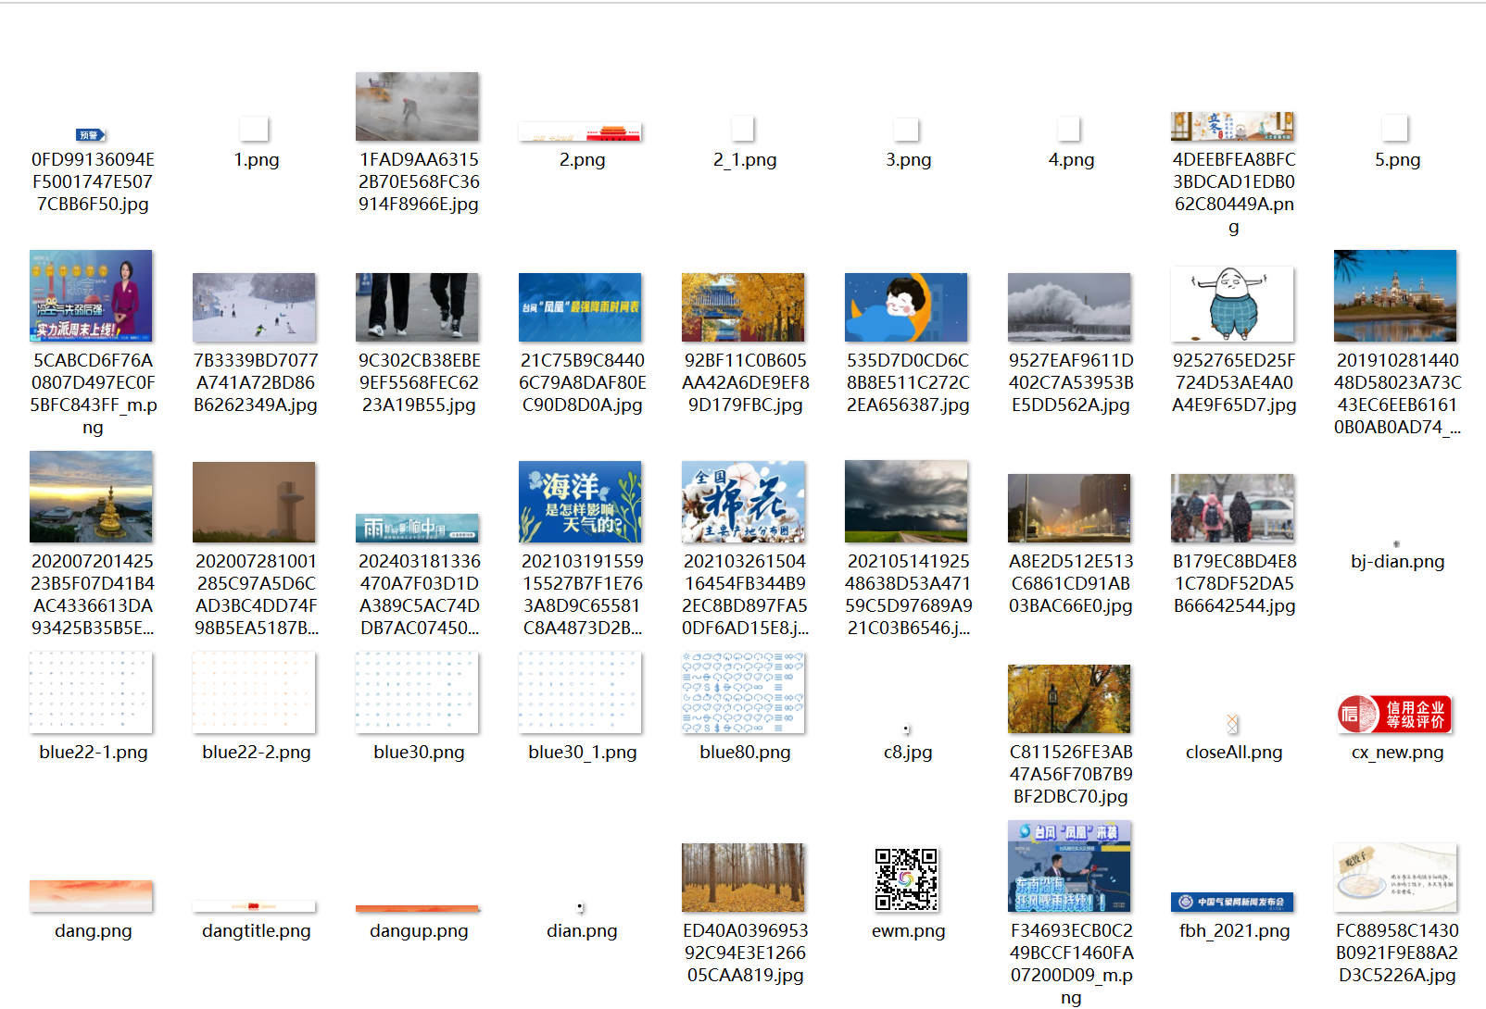Select the foggy night street photo A8E2D512E513...jpg
This screenshot has width=1486, height=1009.
pos(1069,508)
